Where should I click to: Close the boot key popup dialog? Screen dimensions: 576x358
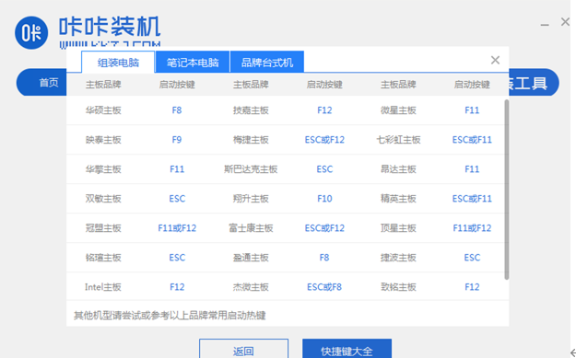(495, 60)
